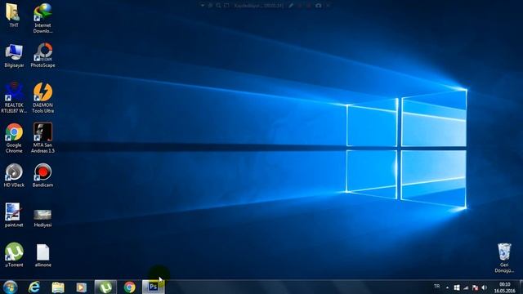This screenshot has height=294, width=523.
Task: Select the Google Chrome desktop shortcut
Action: (x=14, y=138)
